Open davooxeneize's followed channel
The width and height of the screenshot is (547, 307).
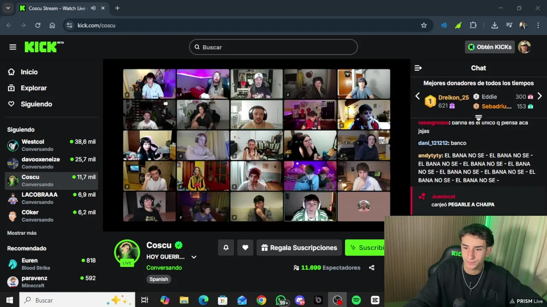pos(51,162)
